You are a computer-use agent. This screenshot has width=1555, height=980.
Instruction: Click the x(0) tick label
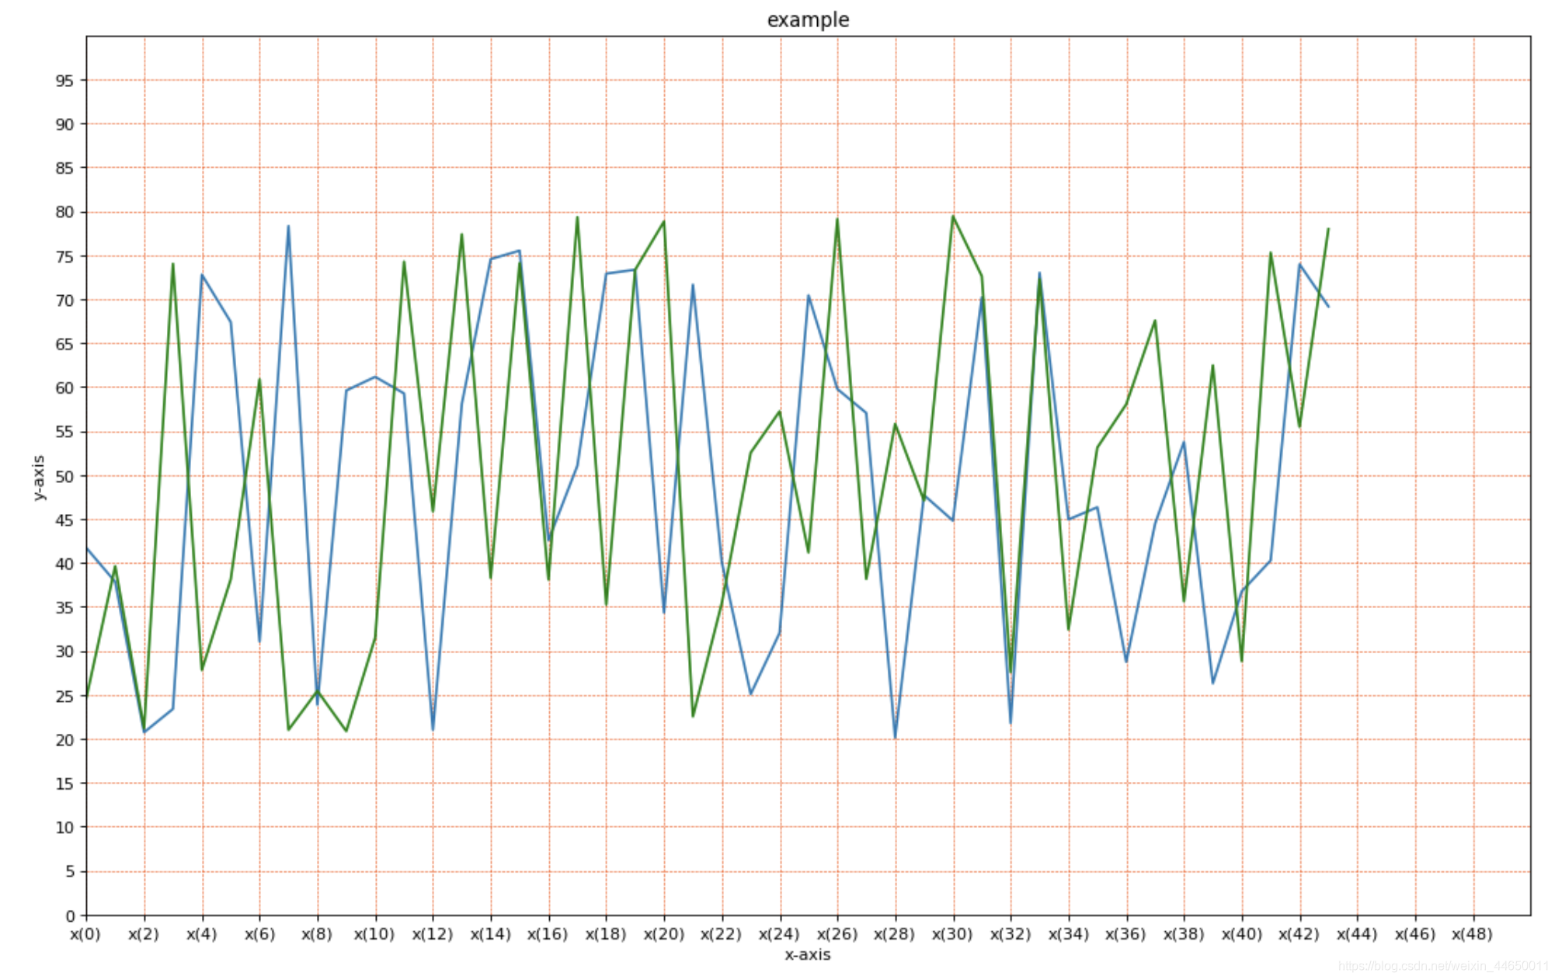pos(85,933)
